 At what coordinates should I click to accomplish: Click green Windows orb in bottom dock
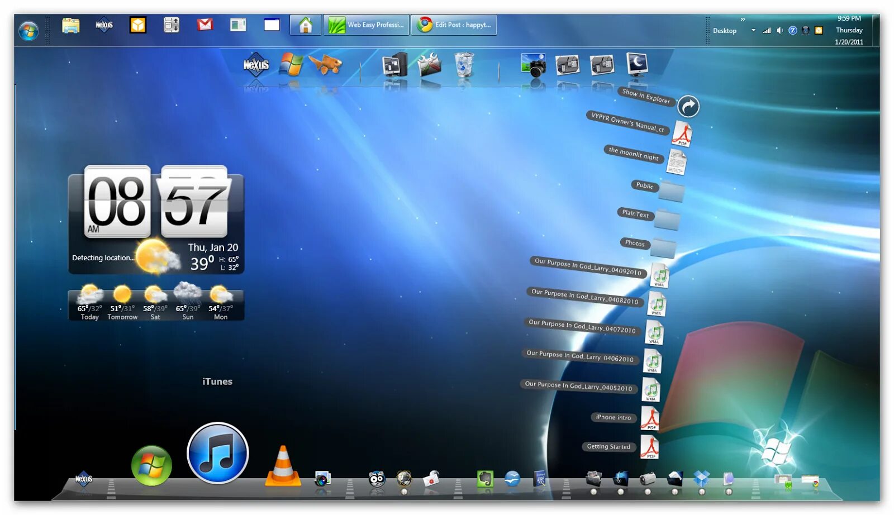pos(151,466)
